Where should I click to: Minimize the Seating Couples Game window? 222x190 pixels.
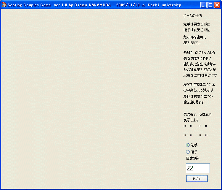(x=203, y=5)
